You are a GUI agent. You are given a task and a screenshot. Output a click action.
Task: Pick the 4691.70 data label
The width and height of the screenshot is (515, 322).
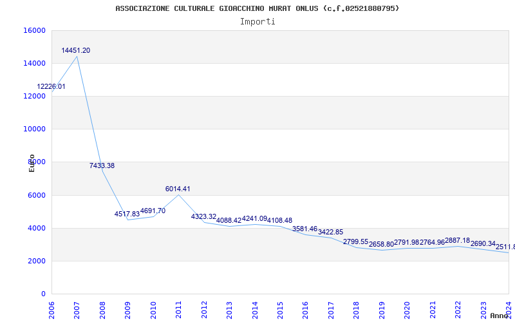(153, 211)
